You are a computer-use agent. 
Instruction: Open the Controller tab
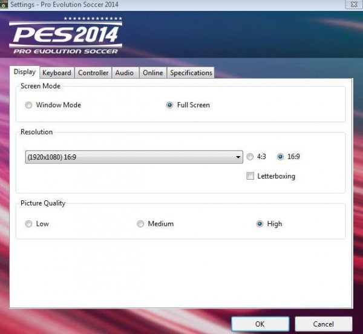tap(93, 73)
